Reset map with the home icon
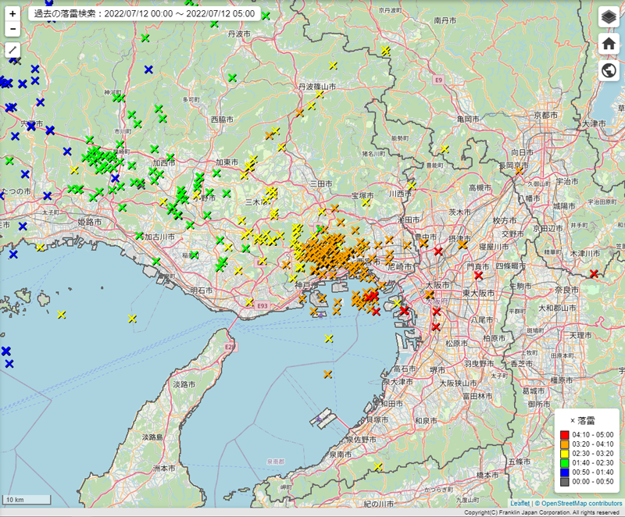625x517 pixels. tap(609, 44)
